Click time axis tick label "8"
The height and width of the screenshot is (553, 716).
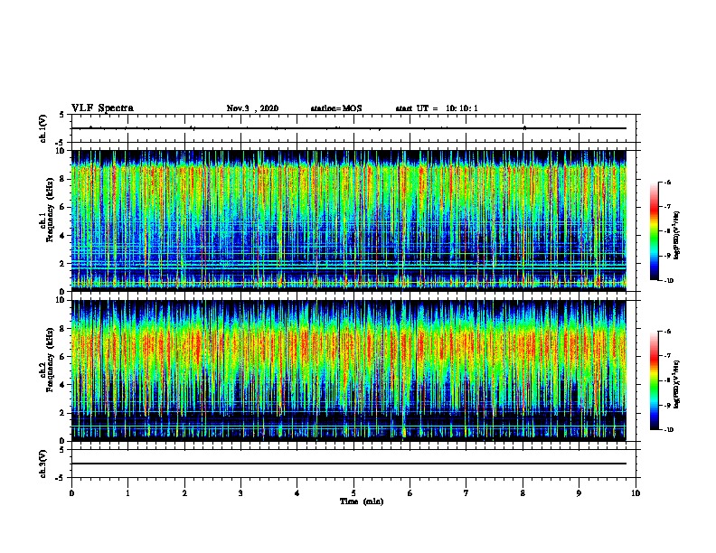pos(523,493)
